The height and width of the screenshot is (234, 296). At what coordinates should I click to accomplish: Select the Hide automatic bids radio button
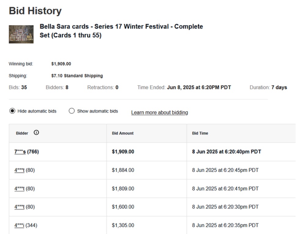(x=12, y=111)
